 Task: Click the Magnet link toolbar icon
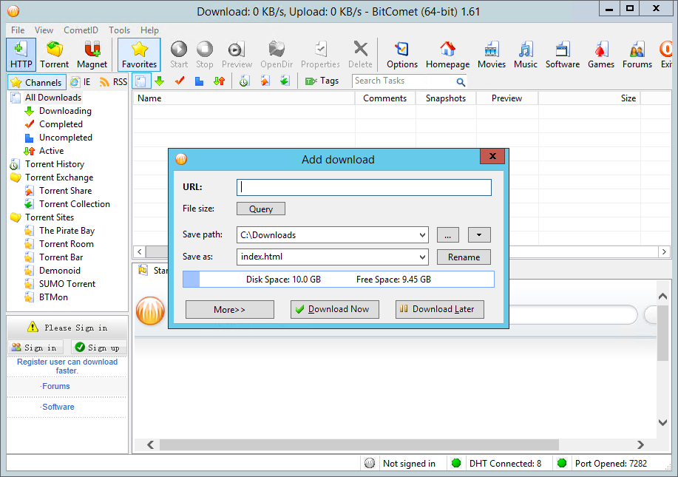coord(92,55)
